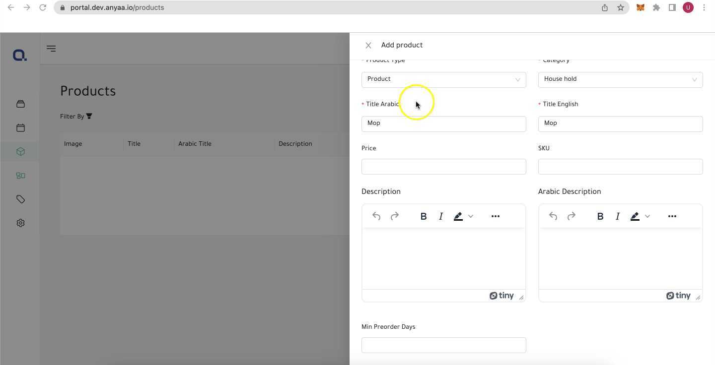Image resolution: width=715 pixels, height=365 pixels.
Task: Open the calendar icon in the sidebar
Action: pyautogui.click(x=20, y=127)
